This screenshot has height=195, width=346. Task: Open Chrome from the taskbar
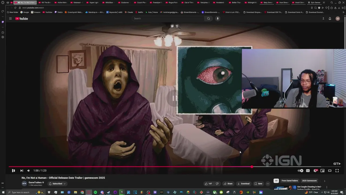point(82,192)
